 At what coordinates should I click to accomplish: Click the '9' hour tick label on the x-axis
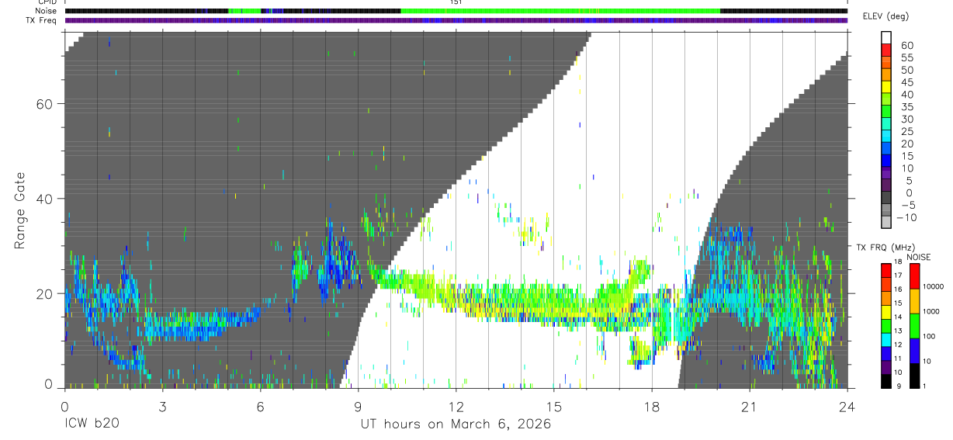[x=358, y=407]
